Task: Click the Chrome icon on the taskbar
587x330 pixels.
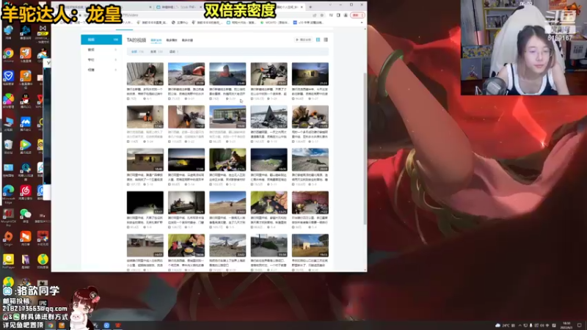Action: [x=50, y=326]
